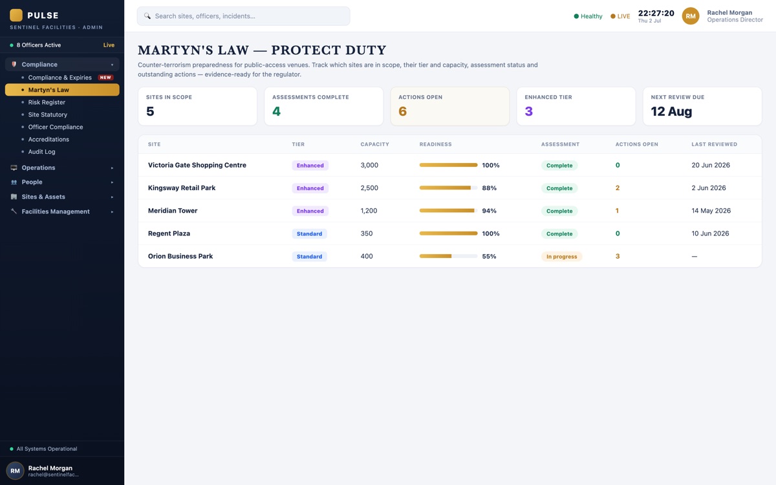Click Standard tier badge for Regent Plaza

(x=309, y=233)
